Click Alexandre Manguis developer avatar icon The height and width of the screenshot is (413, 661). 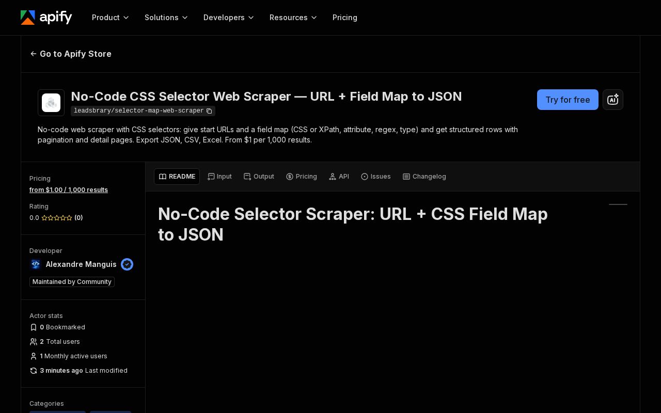click(x=36, y=264)
